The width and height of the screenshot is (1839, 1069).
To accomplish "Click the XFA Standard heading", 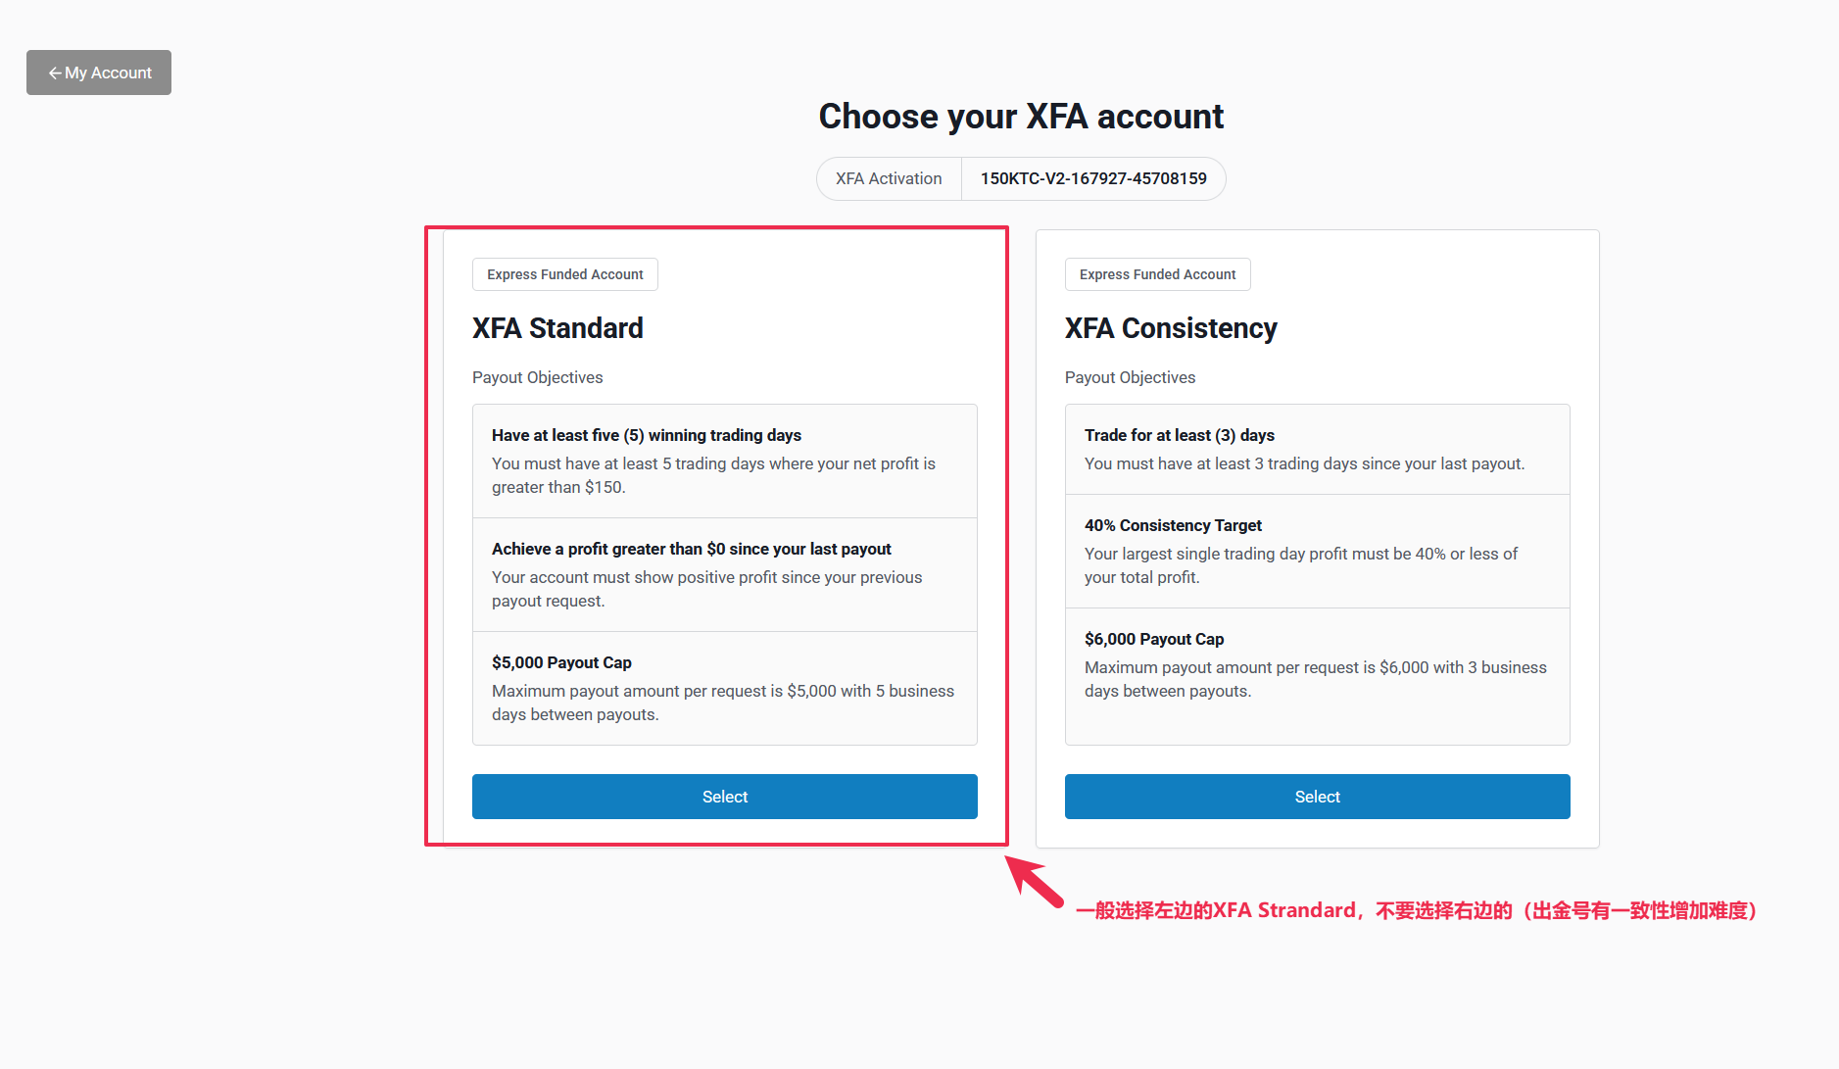I will pos(557,328).
